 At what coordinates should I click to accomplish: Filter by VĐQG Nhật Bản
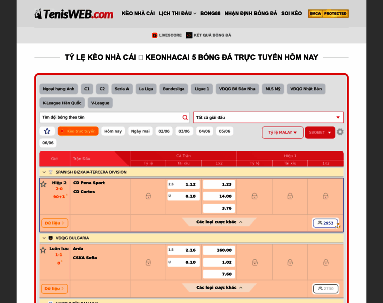point(306,89)
